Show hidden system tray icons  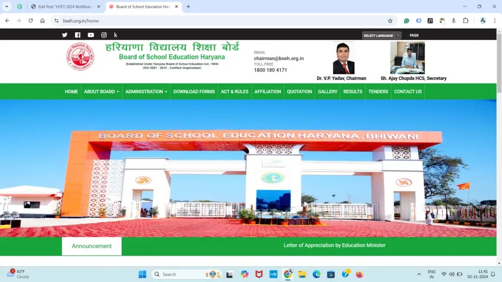pos(419,274)
